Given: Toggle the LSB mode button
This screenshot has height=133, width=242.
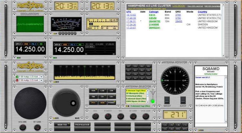Looking at the screenshot, I should (x=102, y=91).
